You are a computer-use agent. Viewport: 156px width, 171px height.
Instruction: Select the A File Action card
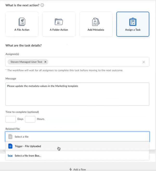[x=22, y=24]
